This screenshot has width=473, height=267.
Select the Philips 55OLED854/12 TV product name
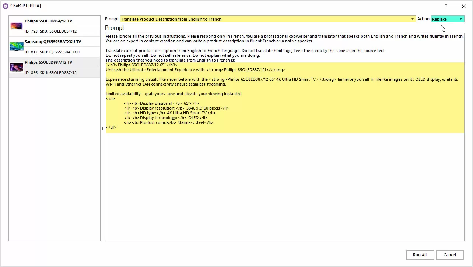tap(48, 21)
